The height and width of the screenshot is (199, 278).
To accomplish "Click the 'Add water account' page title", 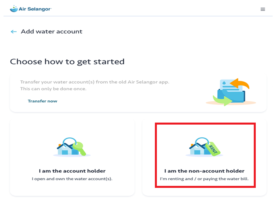I will [x=52, y=31].
